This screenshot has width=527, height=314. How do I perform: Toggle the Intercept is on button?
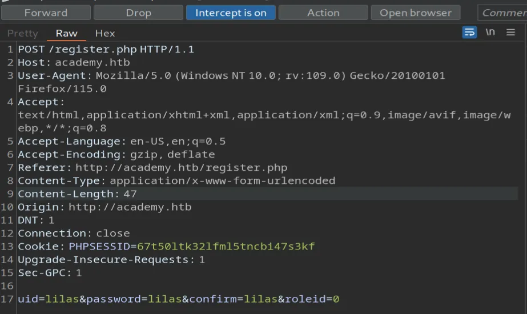point(231,13)
